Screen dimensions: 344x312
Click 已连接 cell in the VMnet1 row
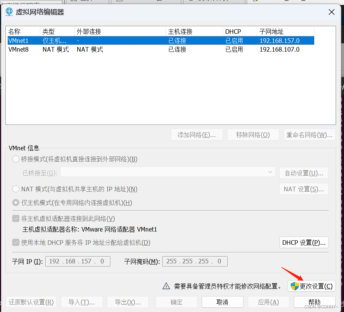point(177,41)
